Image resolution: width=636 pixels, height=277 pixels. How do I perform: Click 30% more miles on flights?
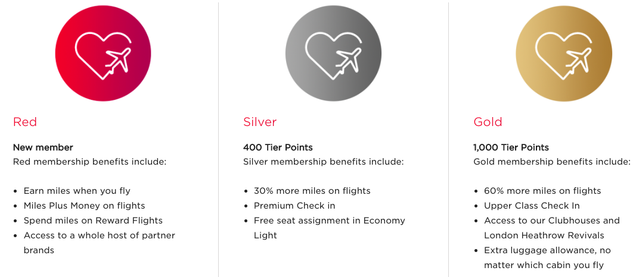click(x=312, y=190)
